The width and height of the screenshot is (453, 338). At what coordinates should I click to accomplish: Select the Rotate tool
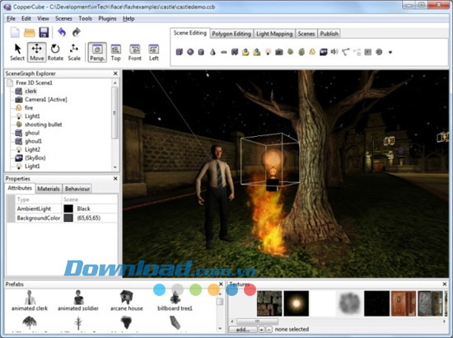(x=55, y=52)
